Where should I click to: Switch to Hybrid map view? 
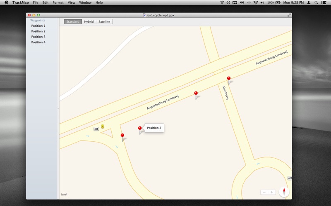point(89,22)
